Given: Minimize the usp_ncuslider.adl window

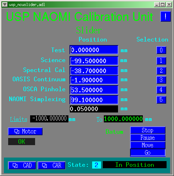Looking at the screenshot, I should [x=157, y=5].
